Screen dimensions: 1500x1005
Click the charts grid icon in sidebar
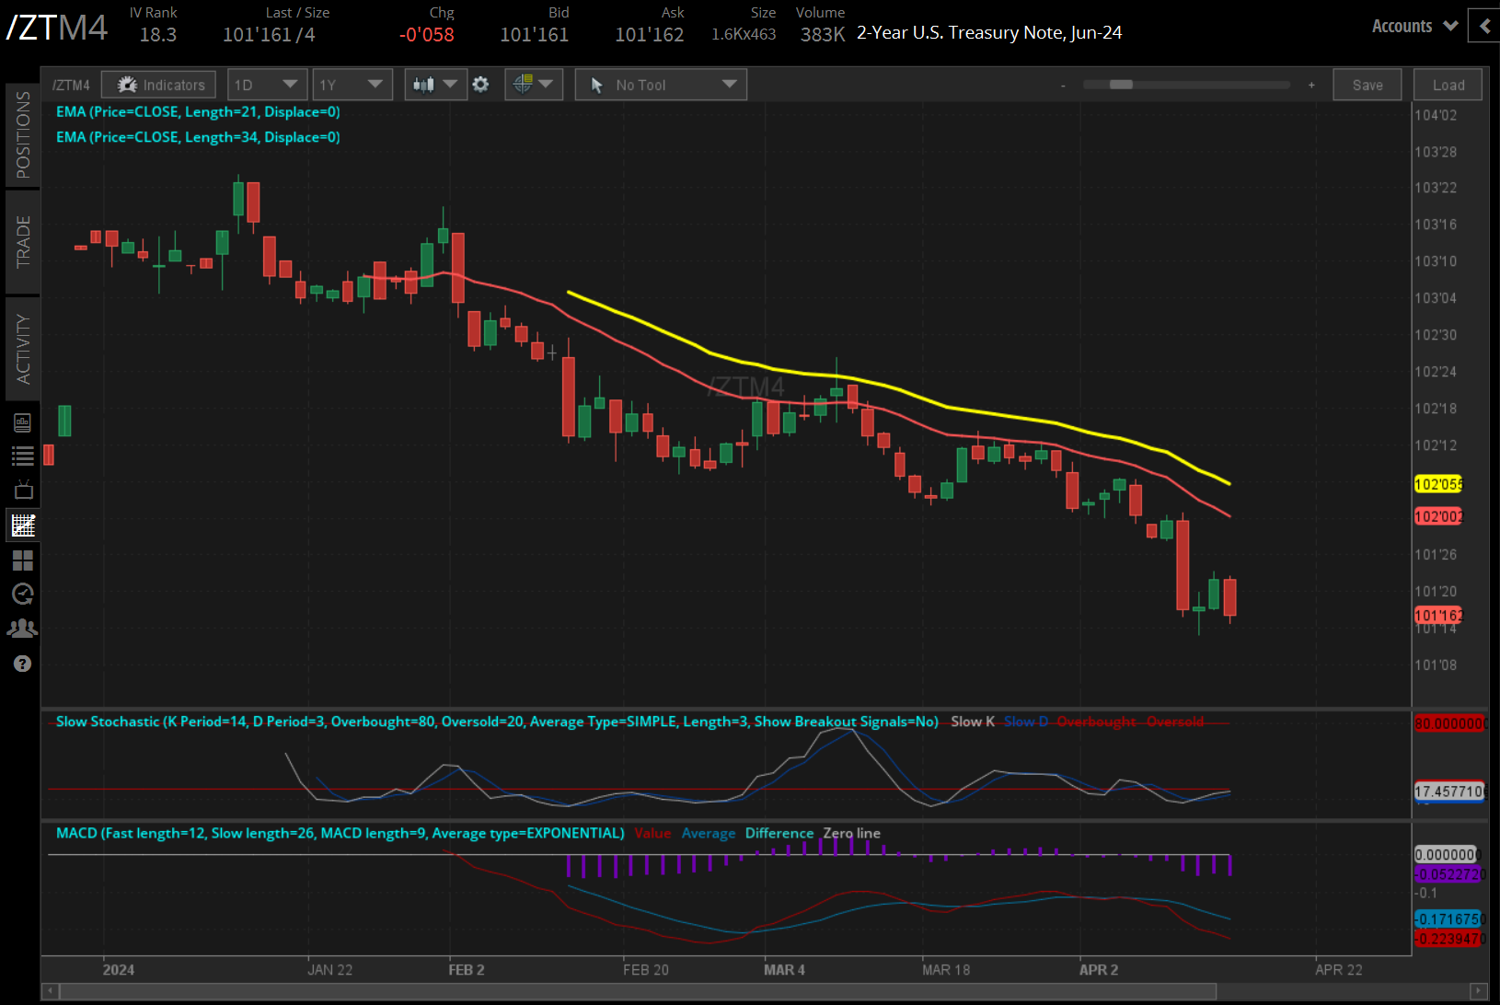click(23, 526)
